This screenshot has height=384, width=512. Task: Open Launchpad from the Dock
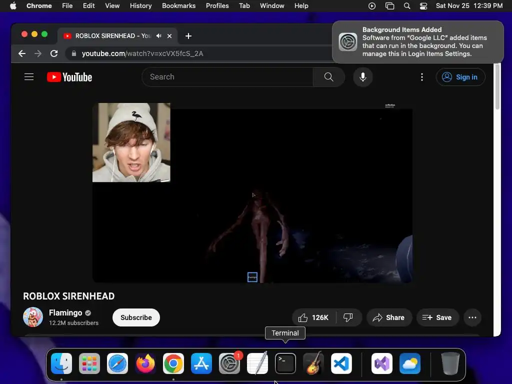tap(89, 363)
